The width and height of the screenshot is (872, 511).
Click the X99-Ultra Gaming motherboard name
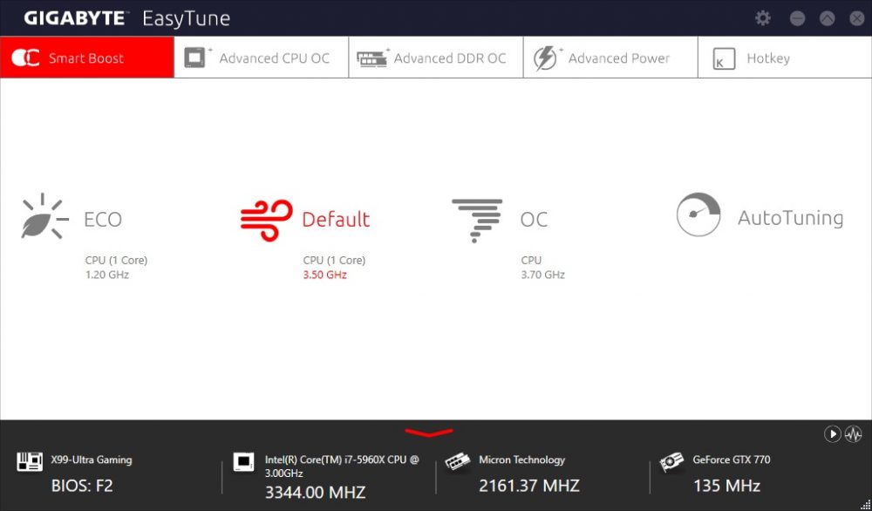[92, 460]
